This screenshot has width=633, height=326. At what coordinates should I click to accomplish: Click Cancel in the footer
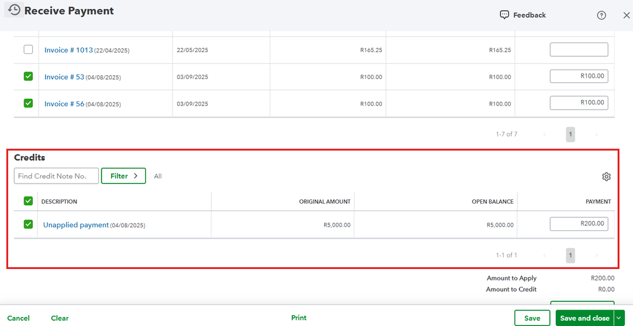[x=18, y=318]
